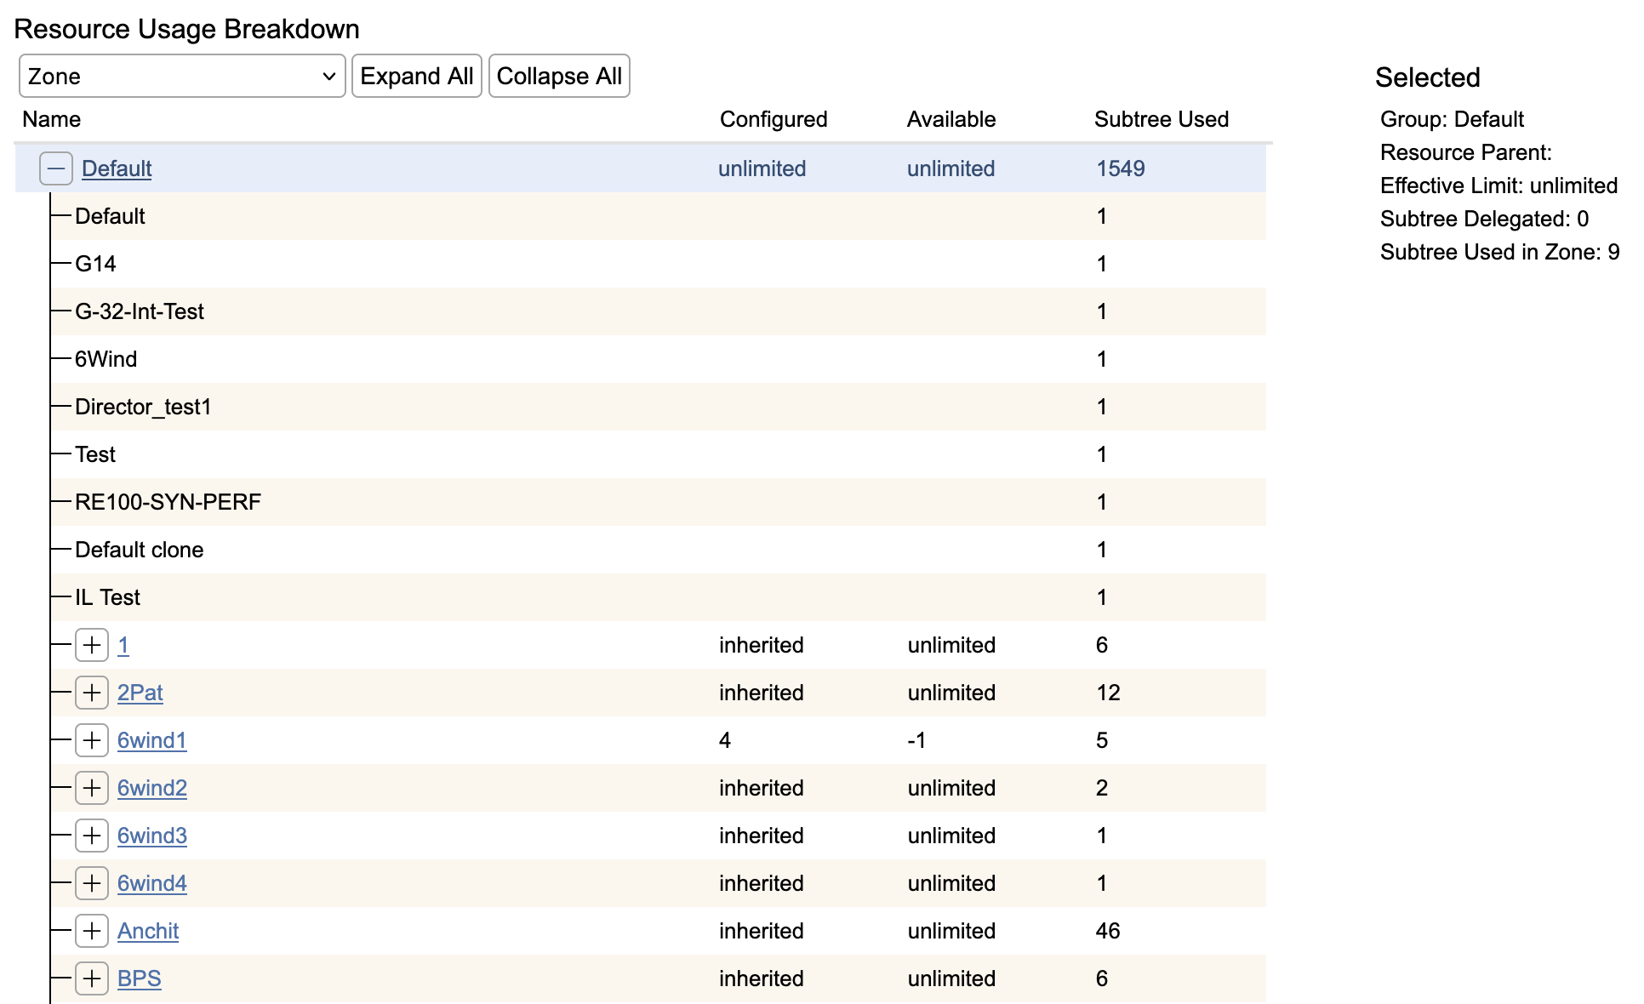Image resolution: width=1644 pixels, height=1004 pixels.
Task: Click the Subtree Used column header
Action: [x=1162, y=119]
